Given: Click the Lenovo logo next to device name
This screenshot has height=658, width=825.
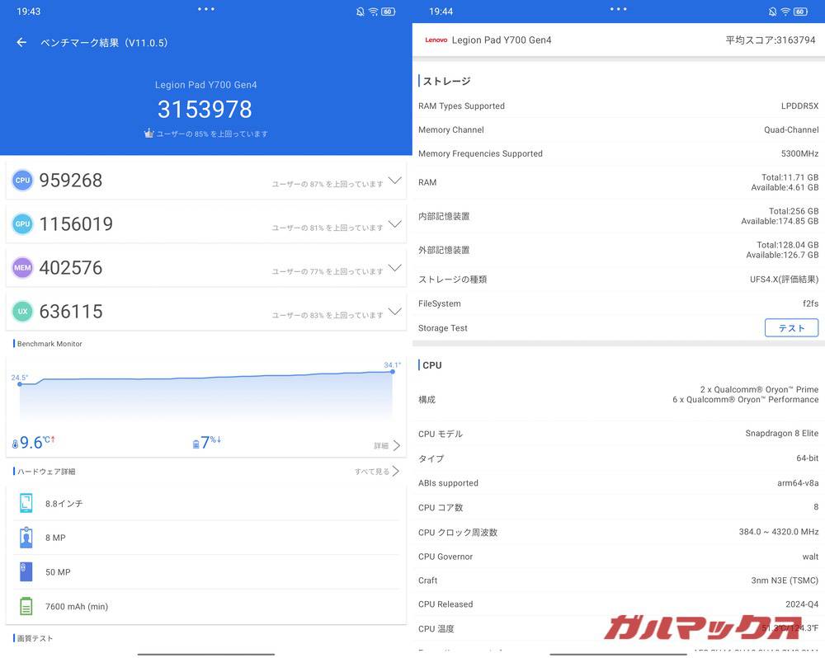Looking at the screenshot, I should pos(436,39).
